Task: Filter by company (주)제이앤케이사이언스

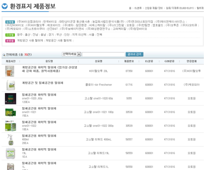Action: point(170,21)
